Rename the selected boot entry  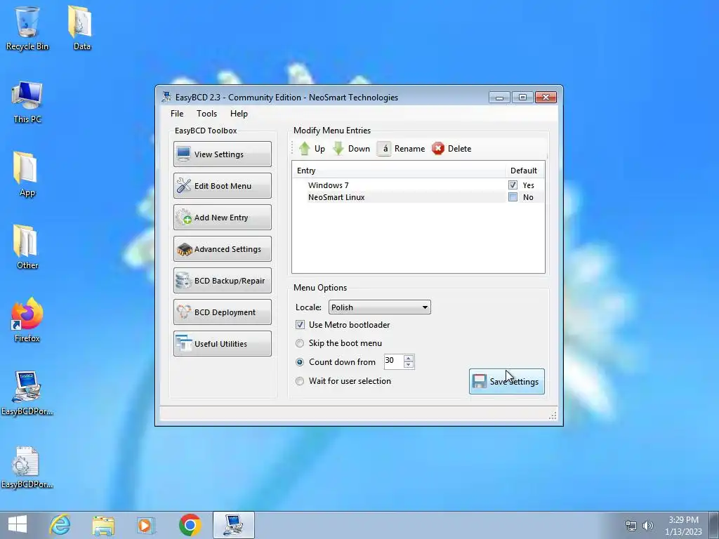pos(401,149)
